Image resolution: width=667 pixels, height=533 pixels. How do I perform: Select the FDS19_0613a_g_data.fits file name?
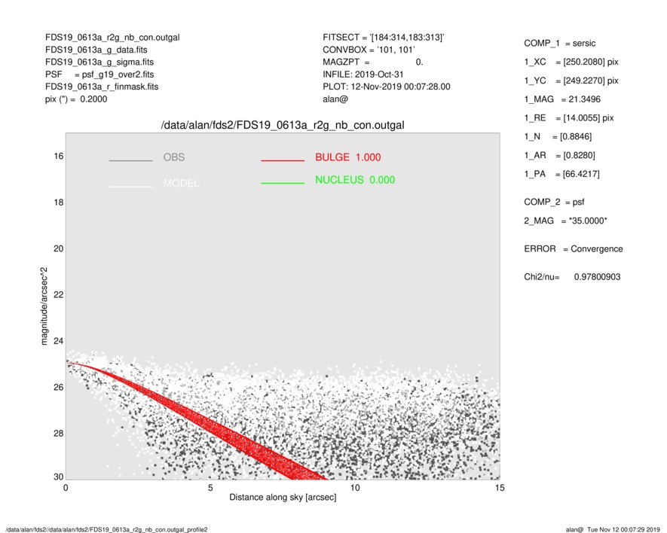[96, 50]
